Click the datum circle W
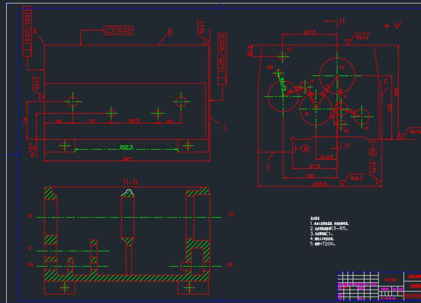Screen dimensions: 421x303 [305, 148]
